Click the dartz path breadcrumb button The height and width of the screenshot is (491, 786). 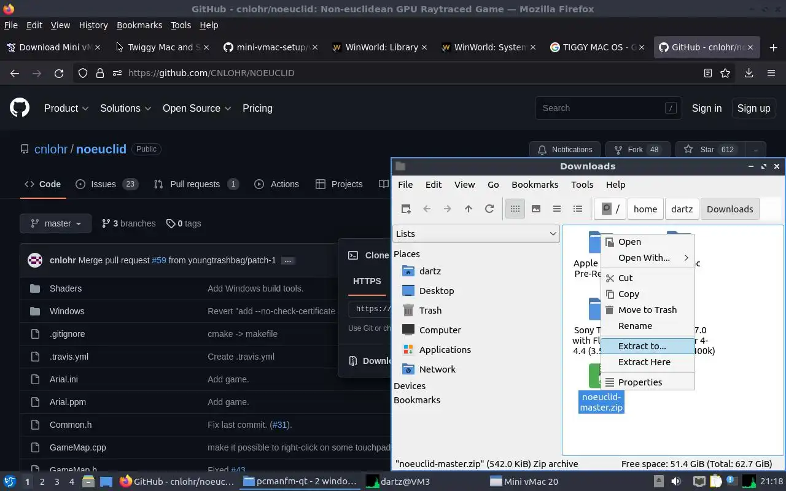coord(682,209)
